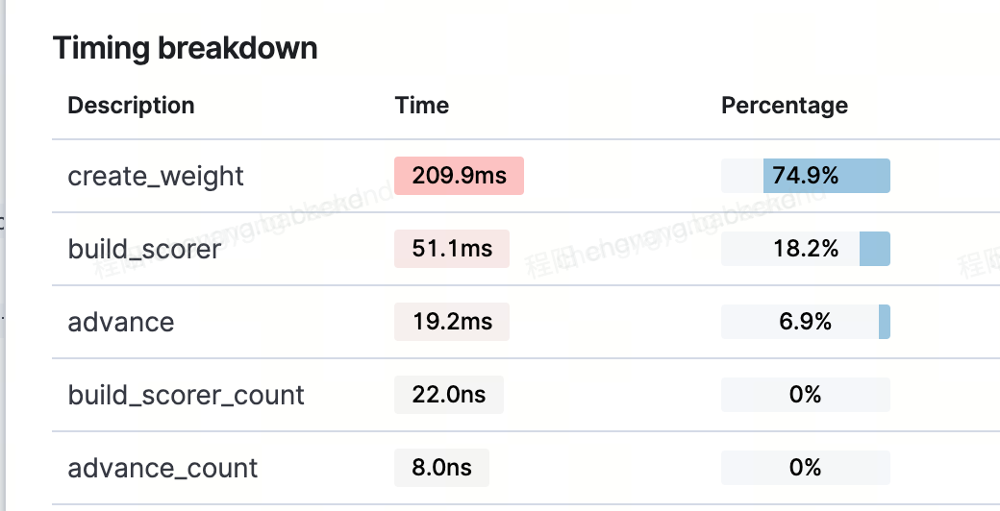Click the 51.1ms time badge

452,249
